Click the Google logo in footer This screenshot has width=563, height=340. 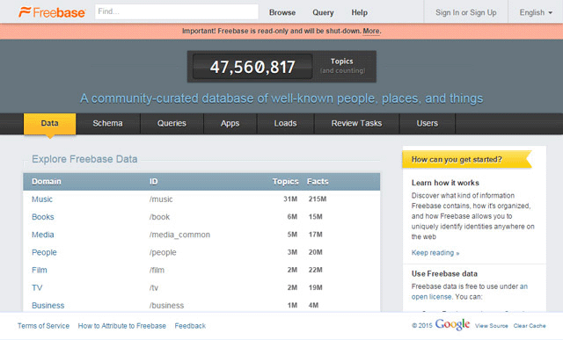(x=452, y=324)
